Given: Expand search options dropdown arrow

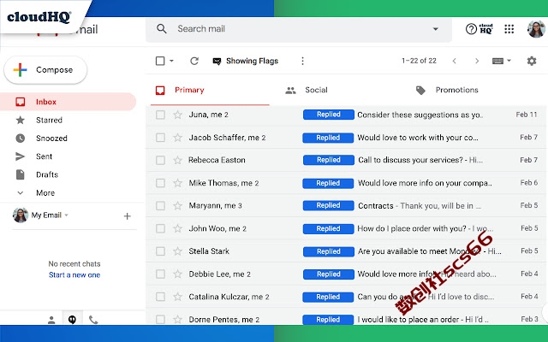Looking at the screenshot, I should pyautogui.click(x=436, y=29).
